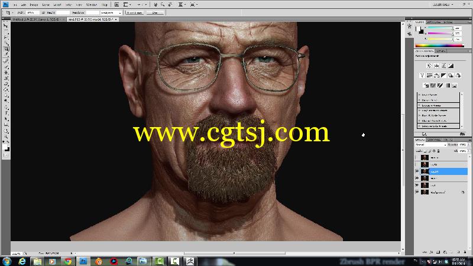473x266 pixels.
Task: Add an Invert adjustment
Action: 426,85
